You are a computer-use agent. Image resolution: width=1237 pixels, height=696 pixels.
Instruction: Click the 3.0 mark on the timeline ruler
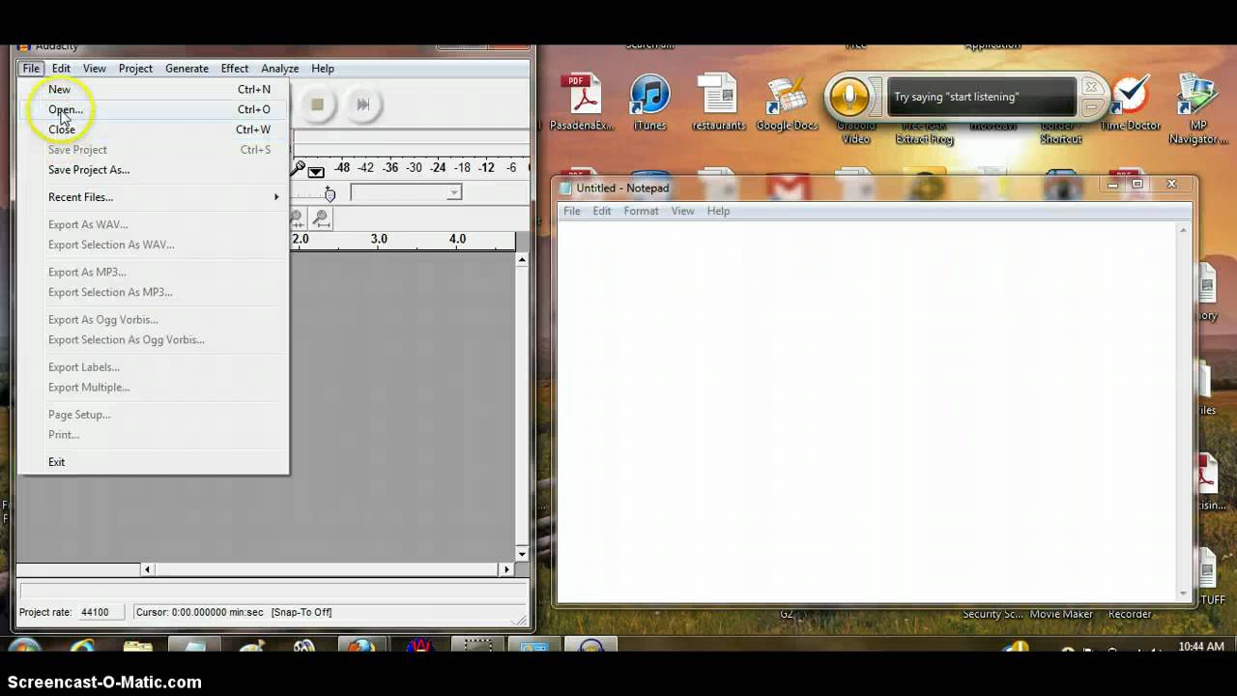pyautogui.click(x=379, y=239)
